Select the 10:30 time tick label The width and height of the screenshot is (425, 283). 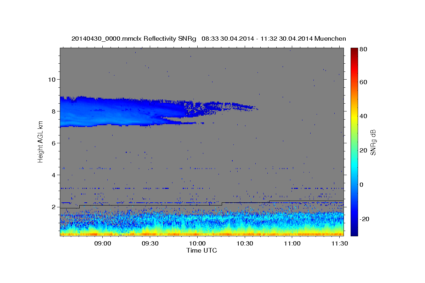coord(245,244)
